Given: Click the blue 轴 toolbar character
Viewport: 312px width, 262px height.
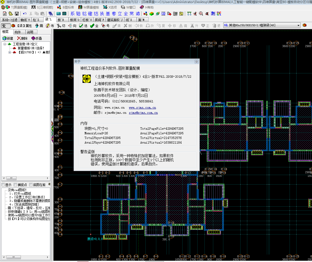Looking at the screenshot, I should click(78, 14).
